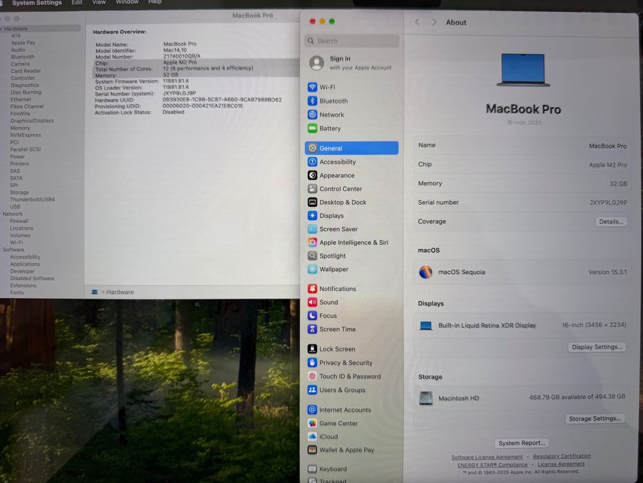
Task: Go back with the left chevron
Action: pyautogui.click(x=417, y=22)
